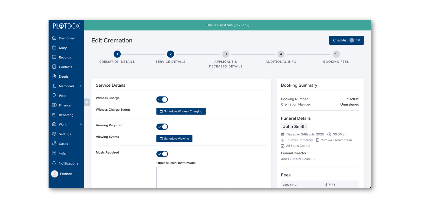Screen dimensions: 423x211
Task: Expand the Work sidebar menu
Action: [63, 124]
